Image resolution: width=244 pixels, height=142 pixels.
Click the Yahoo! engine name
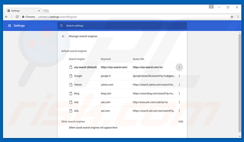coord(78,85)
